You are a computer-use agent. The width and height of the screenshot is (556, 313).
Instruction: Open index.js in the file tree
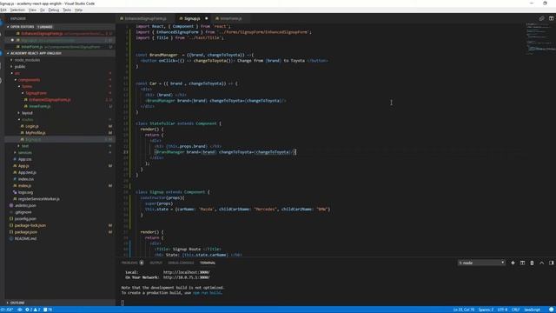point(25,185)
